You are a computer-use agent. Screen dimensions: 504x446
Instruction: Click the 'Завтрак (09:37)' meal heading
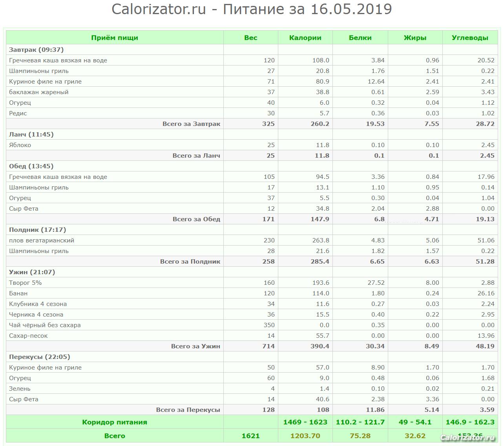coord(36,50)
